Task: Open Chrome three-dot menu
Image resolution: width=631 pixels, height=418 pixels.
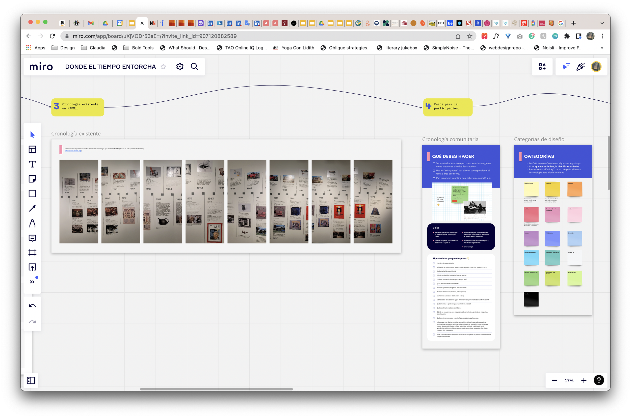Action: pyautogui.click(x=602, y=36)
